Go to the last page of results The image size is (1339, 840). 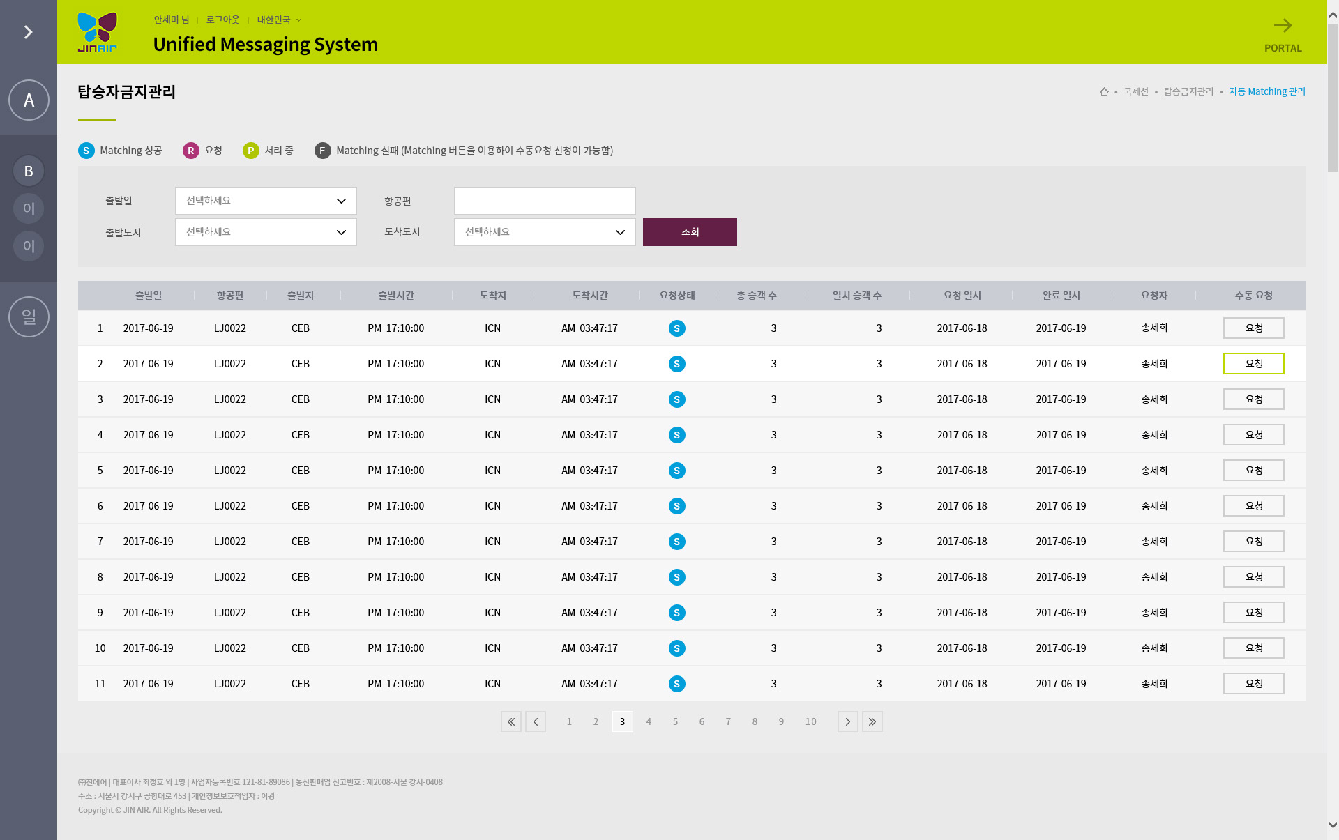872,721
